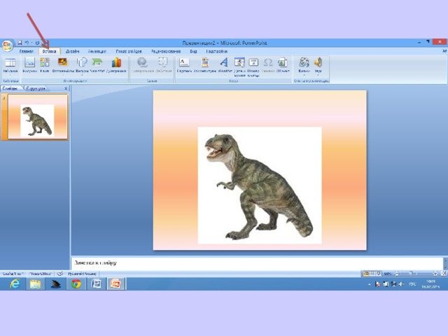Check spelling icon in status bar

pos(60,274)
